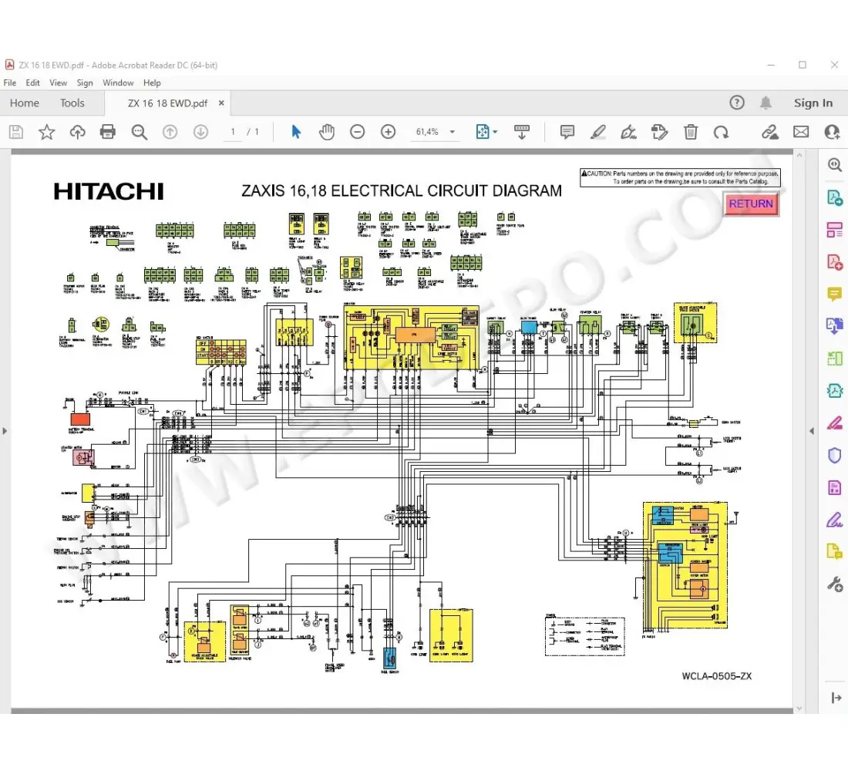Click the Rotate page icon
Image resolution: width=848 pixels, height=771 pixels.
721,132
